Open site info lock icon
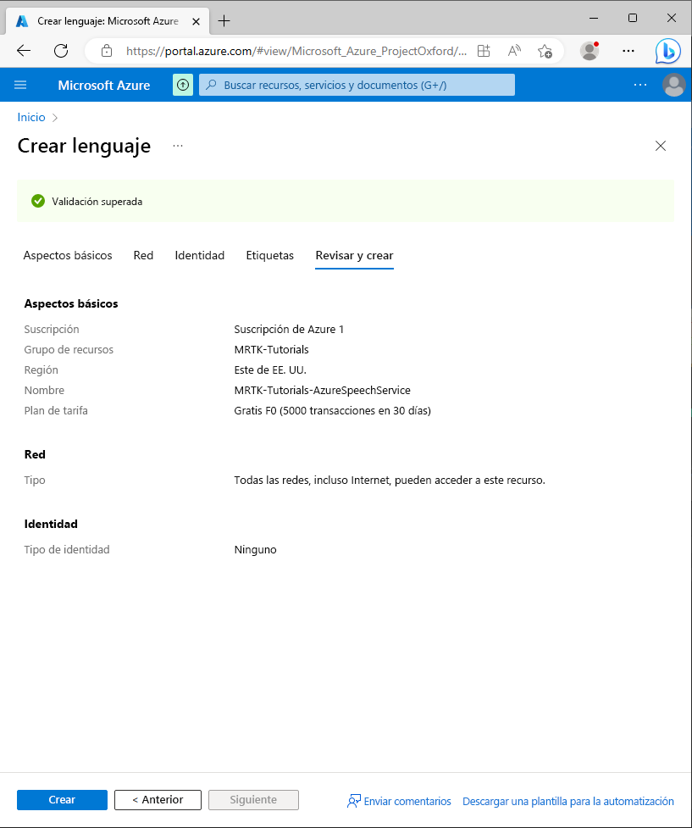Screen dimensions: 692x828 click(107, 51)
